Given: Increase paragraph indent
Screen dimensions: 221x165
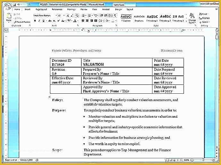Looking at the screenshot, I should [x=106, y=15].
